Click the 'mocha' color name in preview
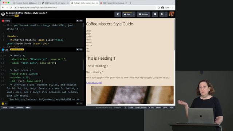This screenshot has height=131, width=233. (89, 45)
